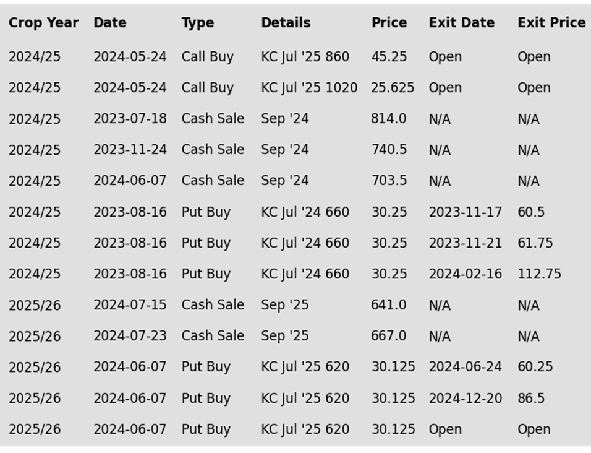Click the Details column header
The image size is (591, 453).
[286, 23]
